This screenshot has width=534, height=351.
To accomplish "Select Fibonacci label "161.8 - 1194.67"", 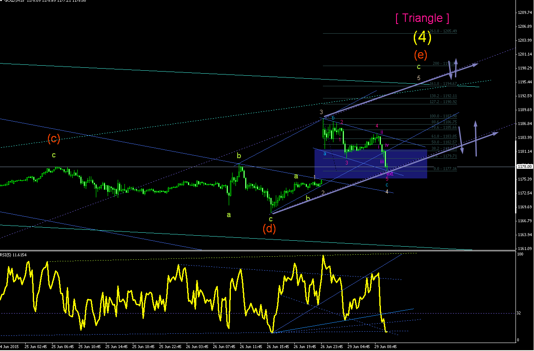I will click(444, 84).
